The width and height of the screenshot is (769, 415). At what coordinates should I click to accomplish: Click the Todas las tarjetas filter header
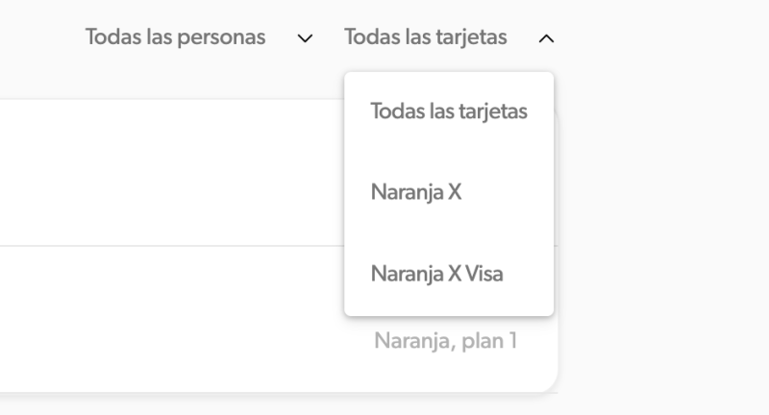coord(449,37)
